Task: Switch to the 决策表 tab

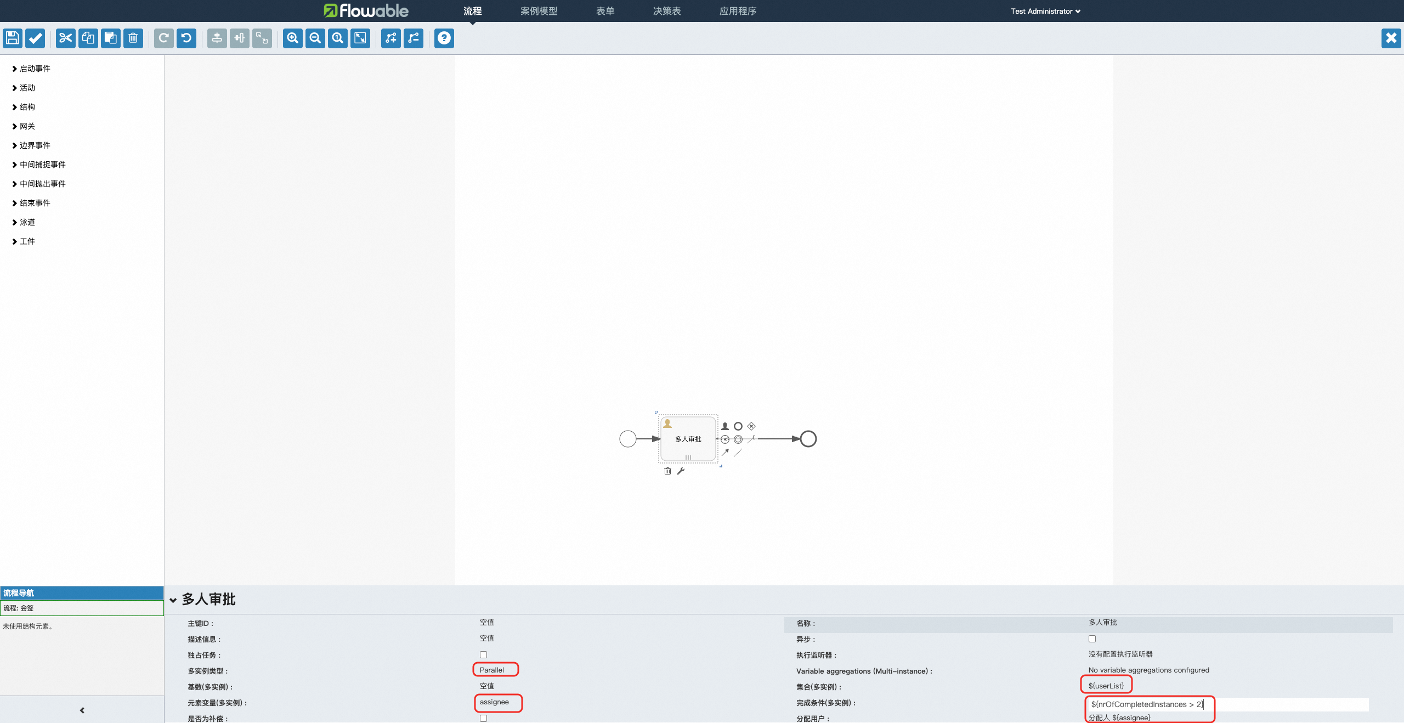Action: coord(667,11)
